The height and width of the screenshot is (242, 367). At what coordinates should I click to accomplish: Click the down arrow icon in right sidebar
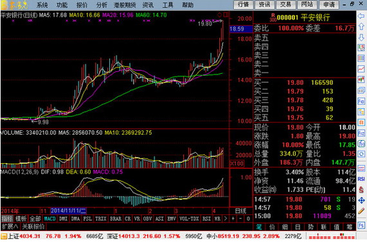point(361,37)
